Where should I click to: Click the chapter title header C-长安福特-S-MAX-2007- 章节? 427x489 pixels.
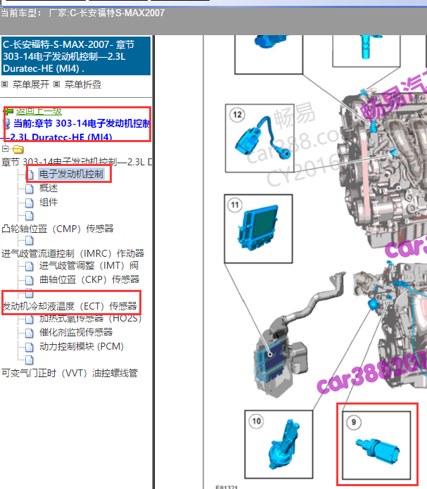coord(76,56)
